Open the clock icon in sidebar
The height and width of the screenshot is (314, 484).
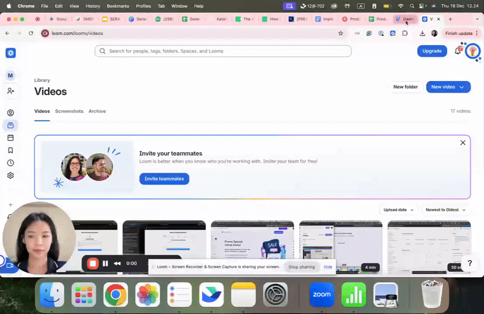[x=10, y=163]
